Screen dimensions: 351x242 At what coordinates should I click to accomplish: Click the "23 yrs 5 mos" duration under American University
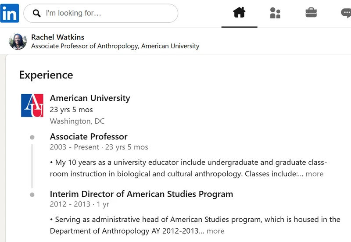pos(71,110)
